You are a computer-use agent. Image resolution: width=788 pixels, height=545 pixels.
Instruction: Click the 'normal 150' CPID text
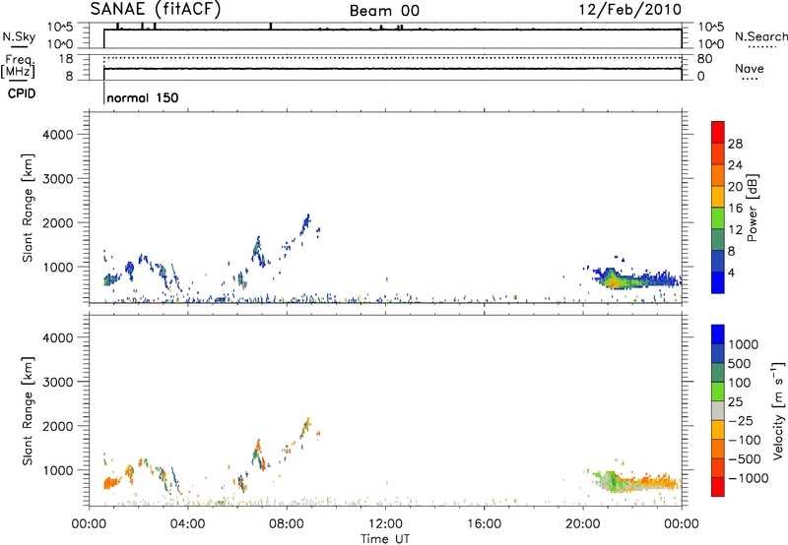(143, 97)
